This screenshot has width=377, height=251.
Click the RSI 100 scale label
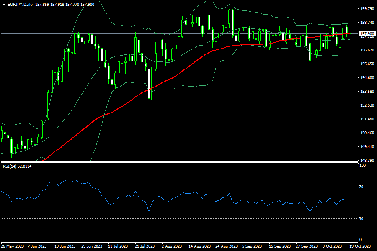coord(362,166)
